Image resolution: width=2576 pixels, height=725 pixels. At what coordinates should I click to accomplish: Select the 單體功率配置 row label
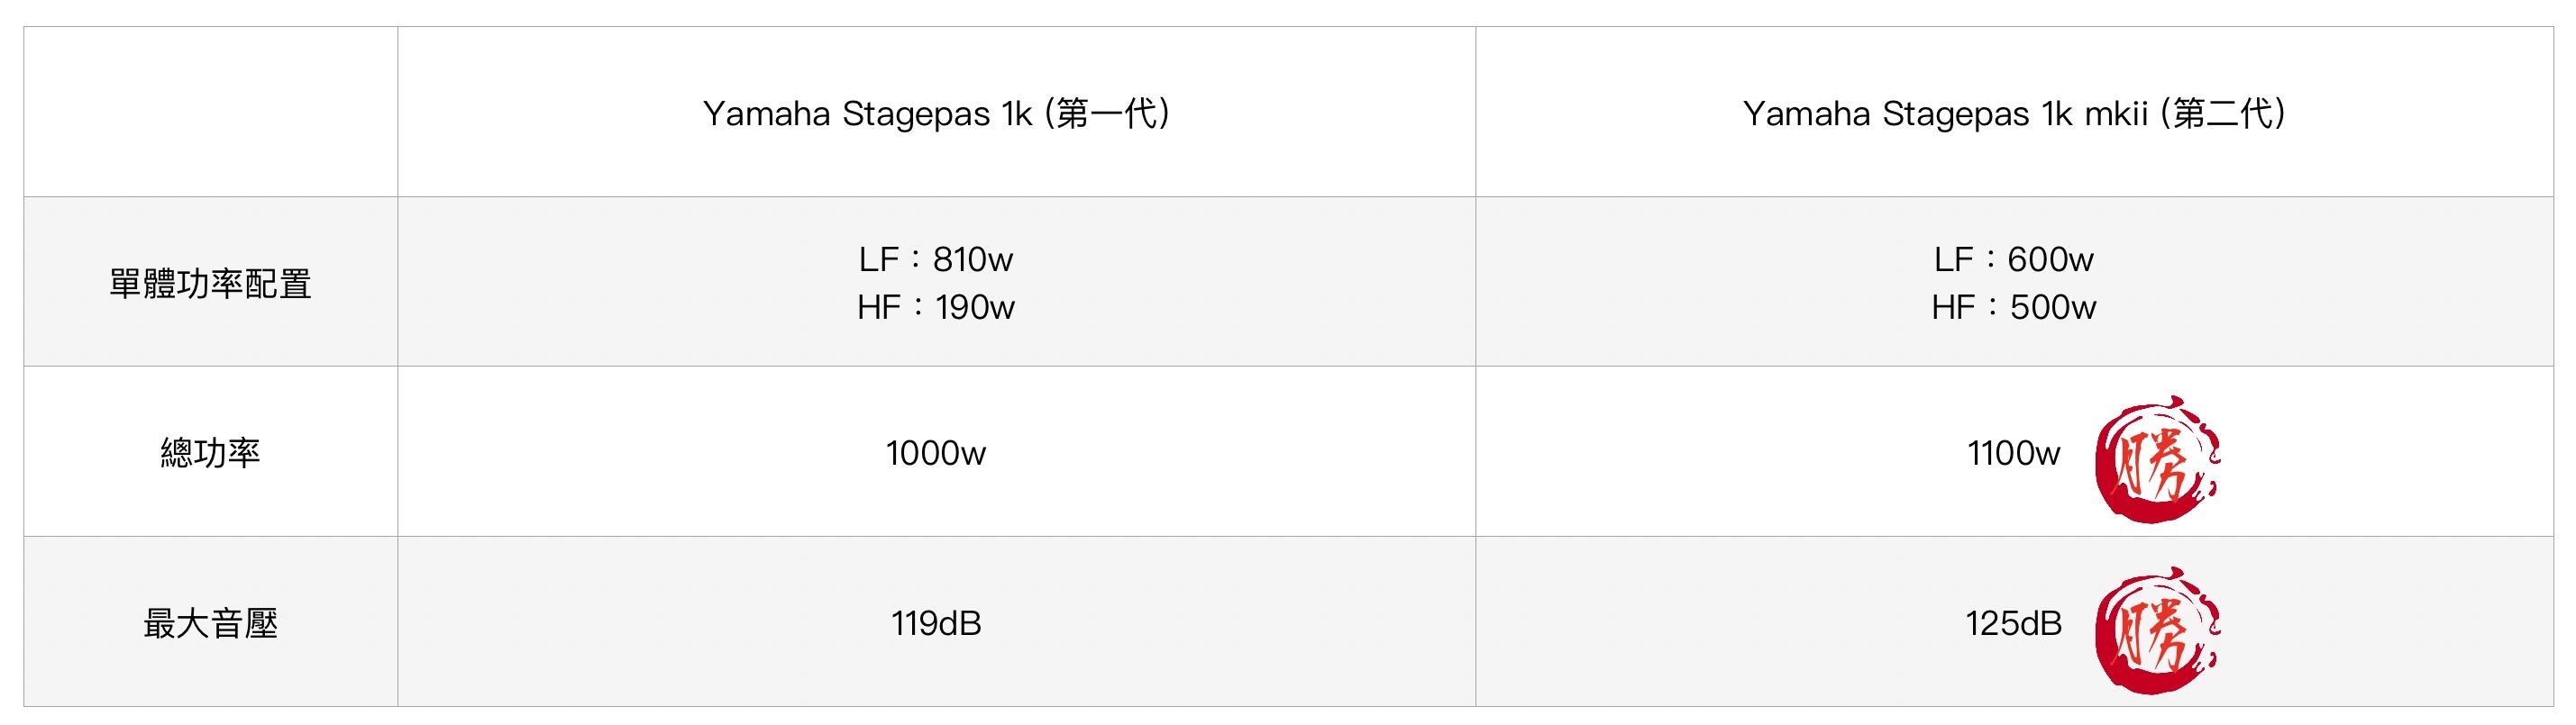point(210,285)
